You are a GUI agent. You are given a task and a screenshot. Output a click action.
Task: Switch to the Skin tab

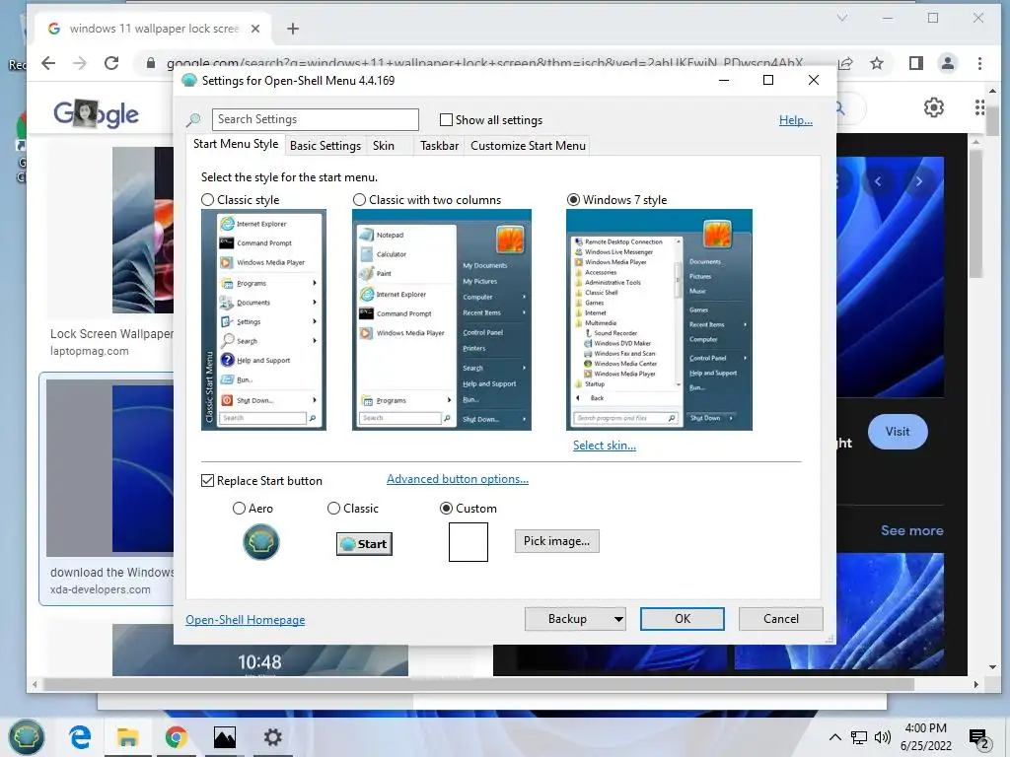pos(384,146)
